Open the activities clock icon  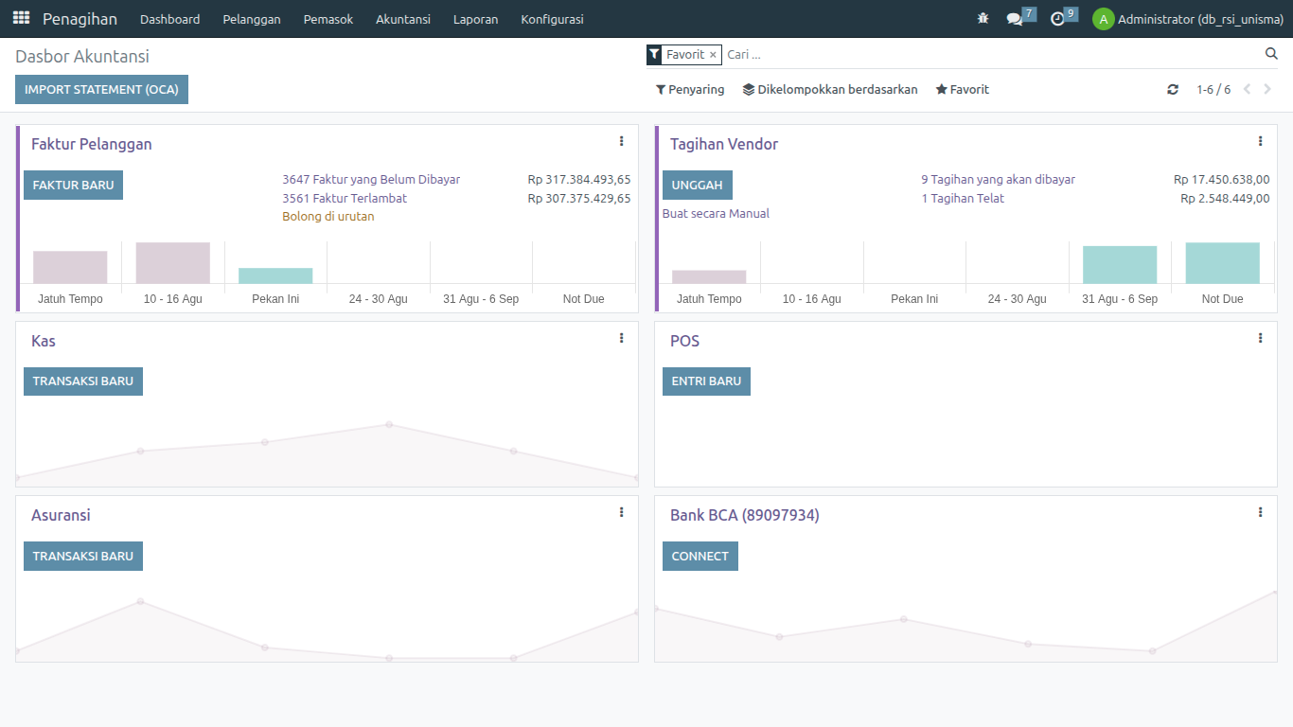pos(1057,19)
